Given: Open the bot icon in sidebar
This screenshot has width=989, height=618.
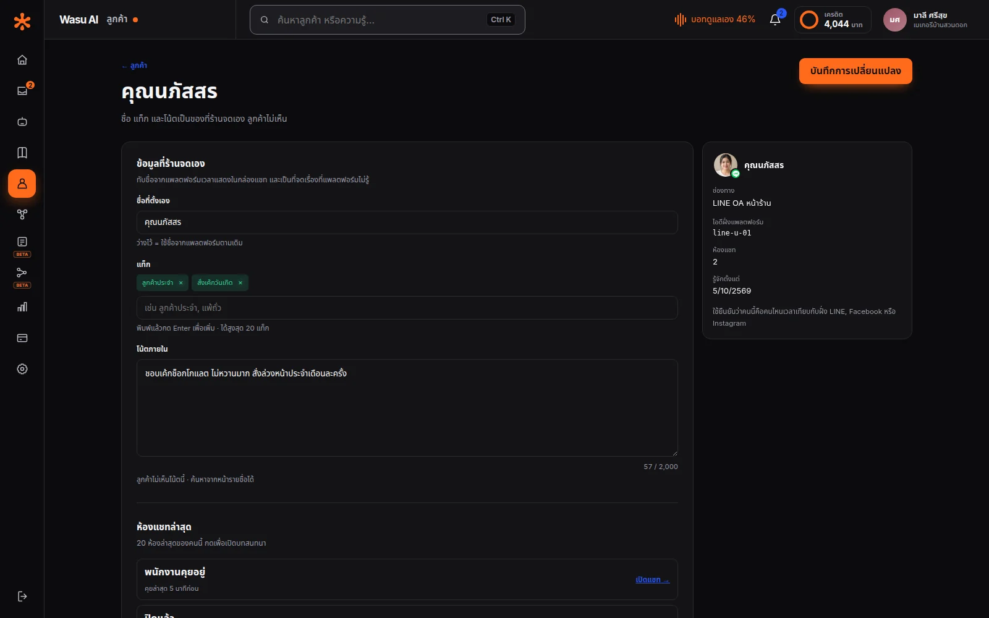Looking at the screenshot, I should pyautogui.click(x=22, y=122).
